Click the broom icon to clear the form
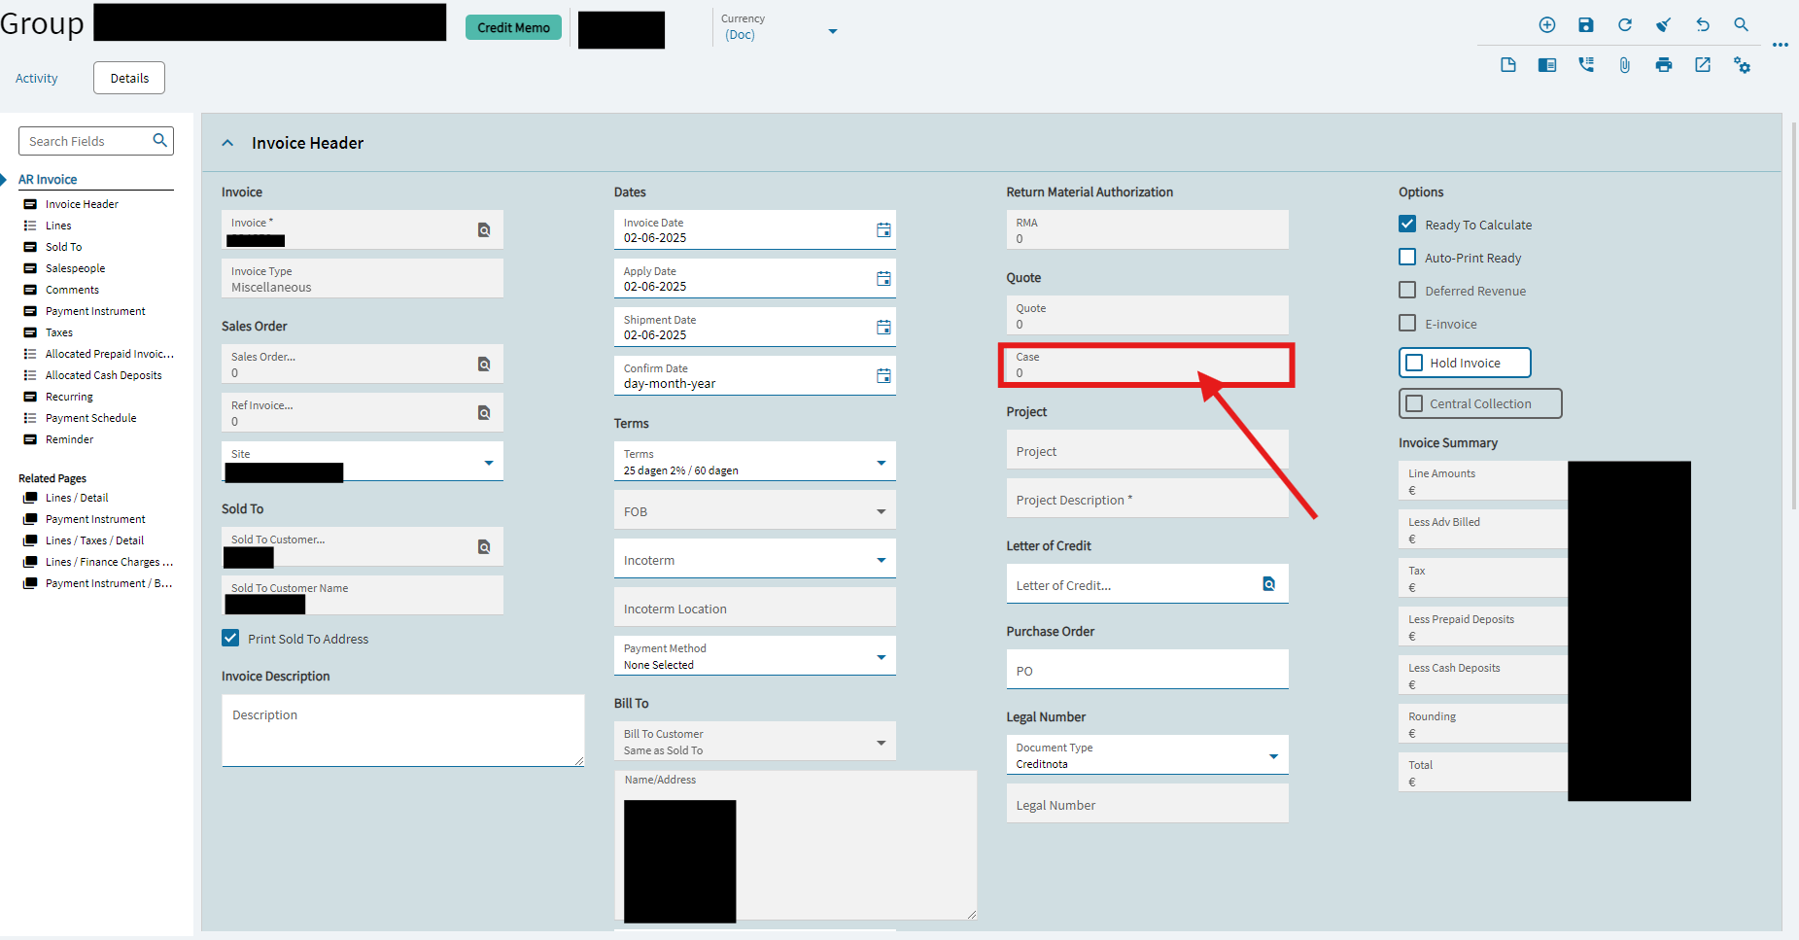 click(x=1663, y=24)
